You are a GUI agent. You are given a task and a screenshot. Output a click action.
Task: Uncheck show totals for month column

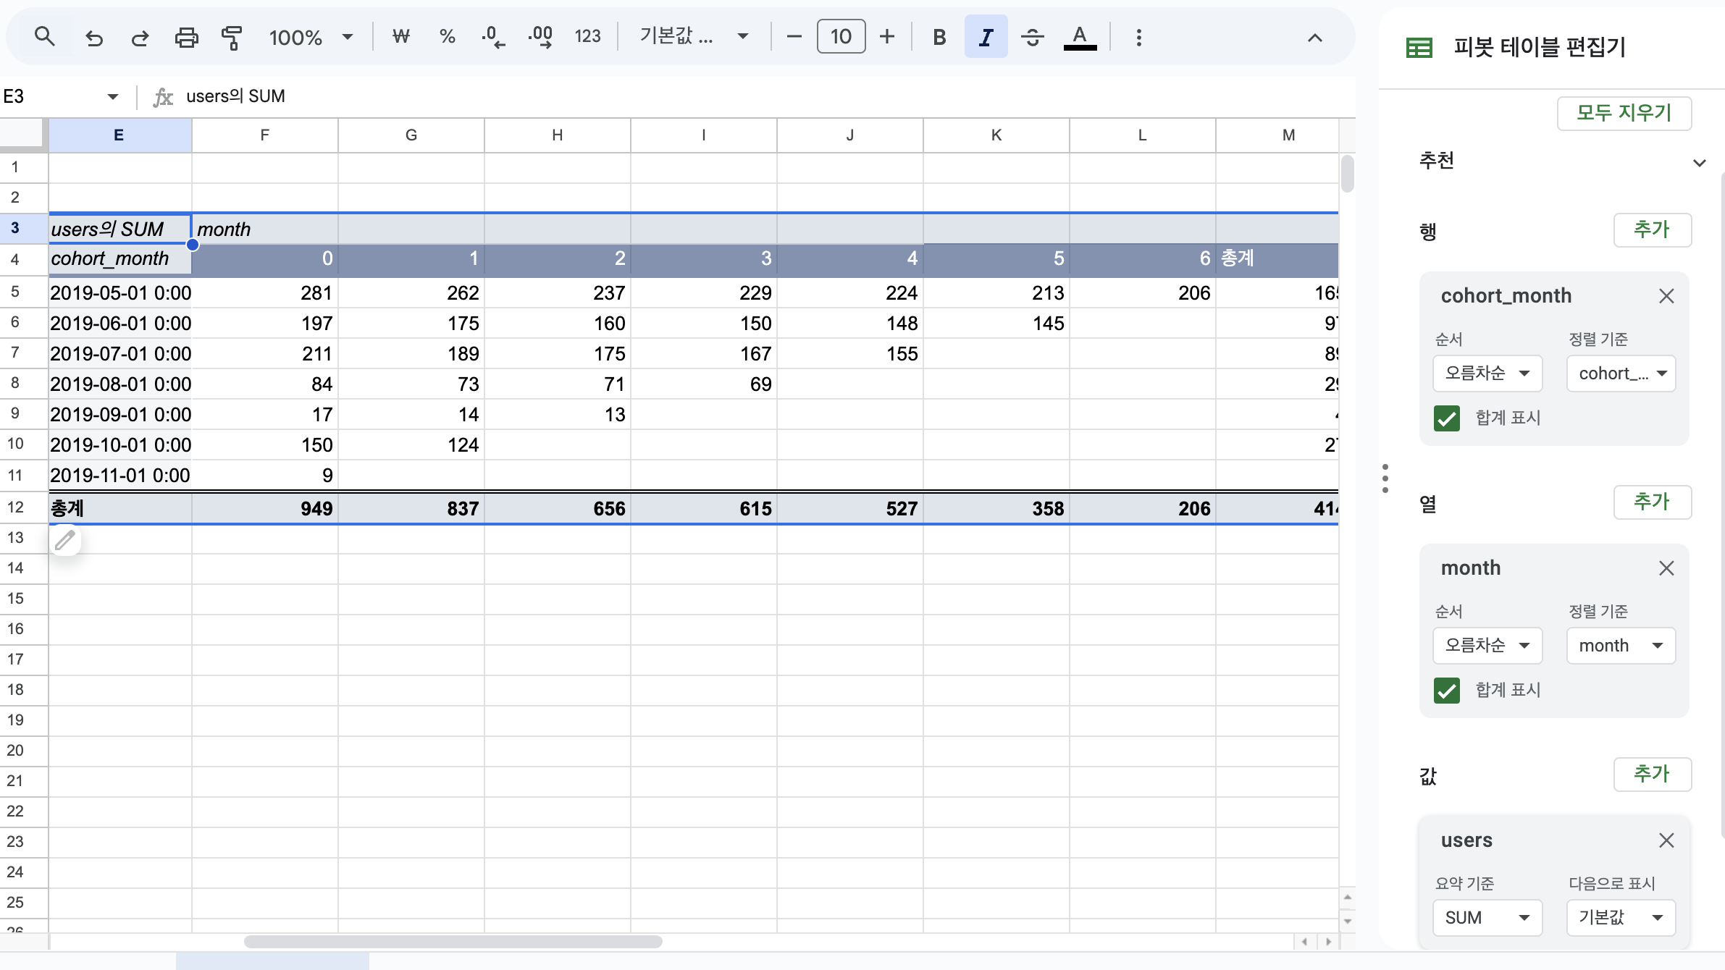tap(1447, 691)
